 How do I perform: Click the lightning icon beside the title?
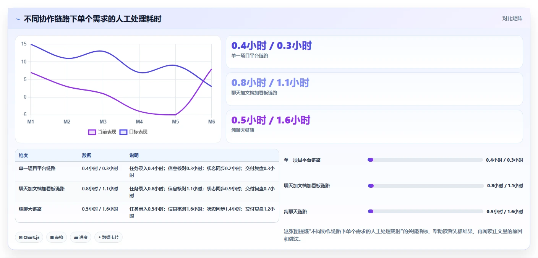click(x=18, y=19)
